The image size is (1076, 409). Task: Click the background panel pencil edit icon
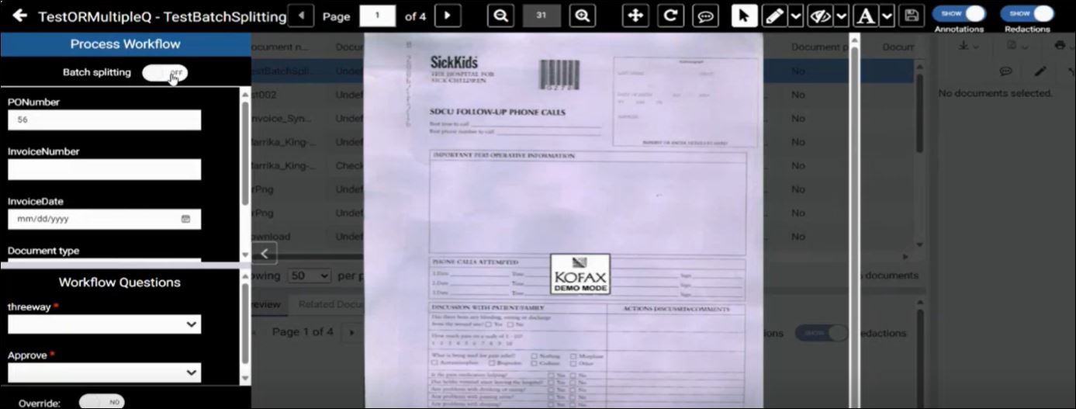1041,71
